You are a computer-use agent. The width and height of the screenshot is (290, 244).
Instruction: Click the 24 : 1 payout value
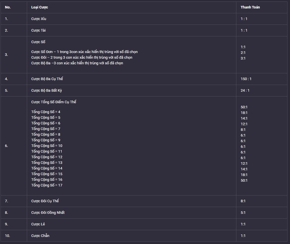point(245,90)
